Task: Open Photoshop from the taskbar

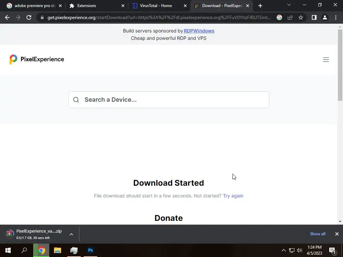Action: point(90,250)
